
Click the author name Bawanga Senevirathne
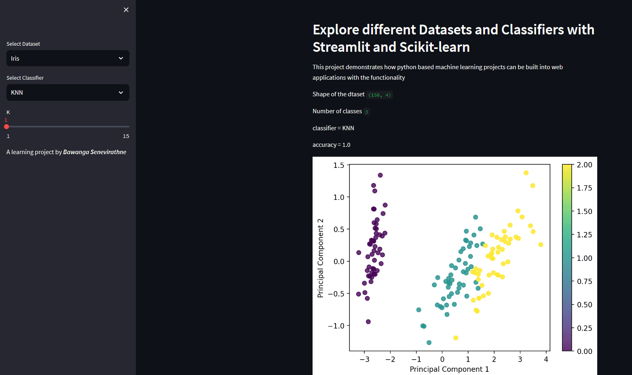point(95,152)
